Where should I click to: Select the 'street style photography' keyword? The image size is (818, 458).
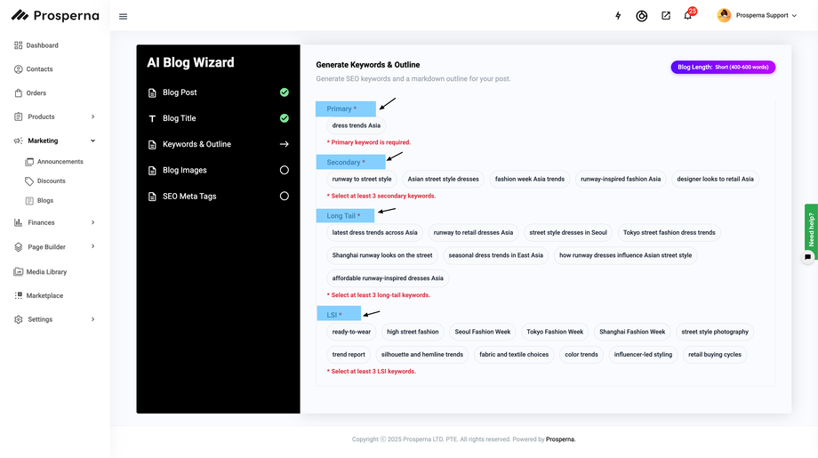[x=715, y=332]
